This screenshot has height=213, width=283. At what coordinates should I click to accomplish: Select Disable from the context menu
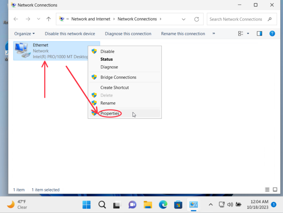click(107, 51)
